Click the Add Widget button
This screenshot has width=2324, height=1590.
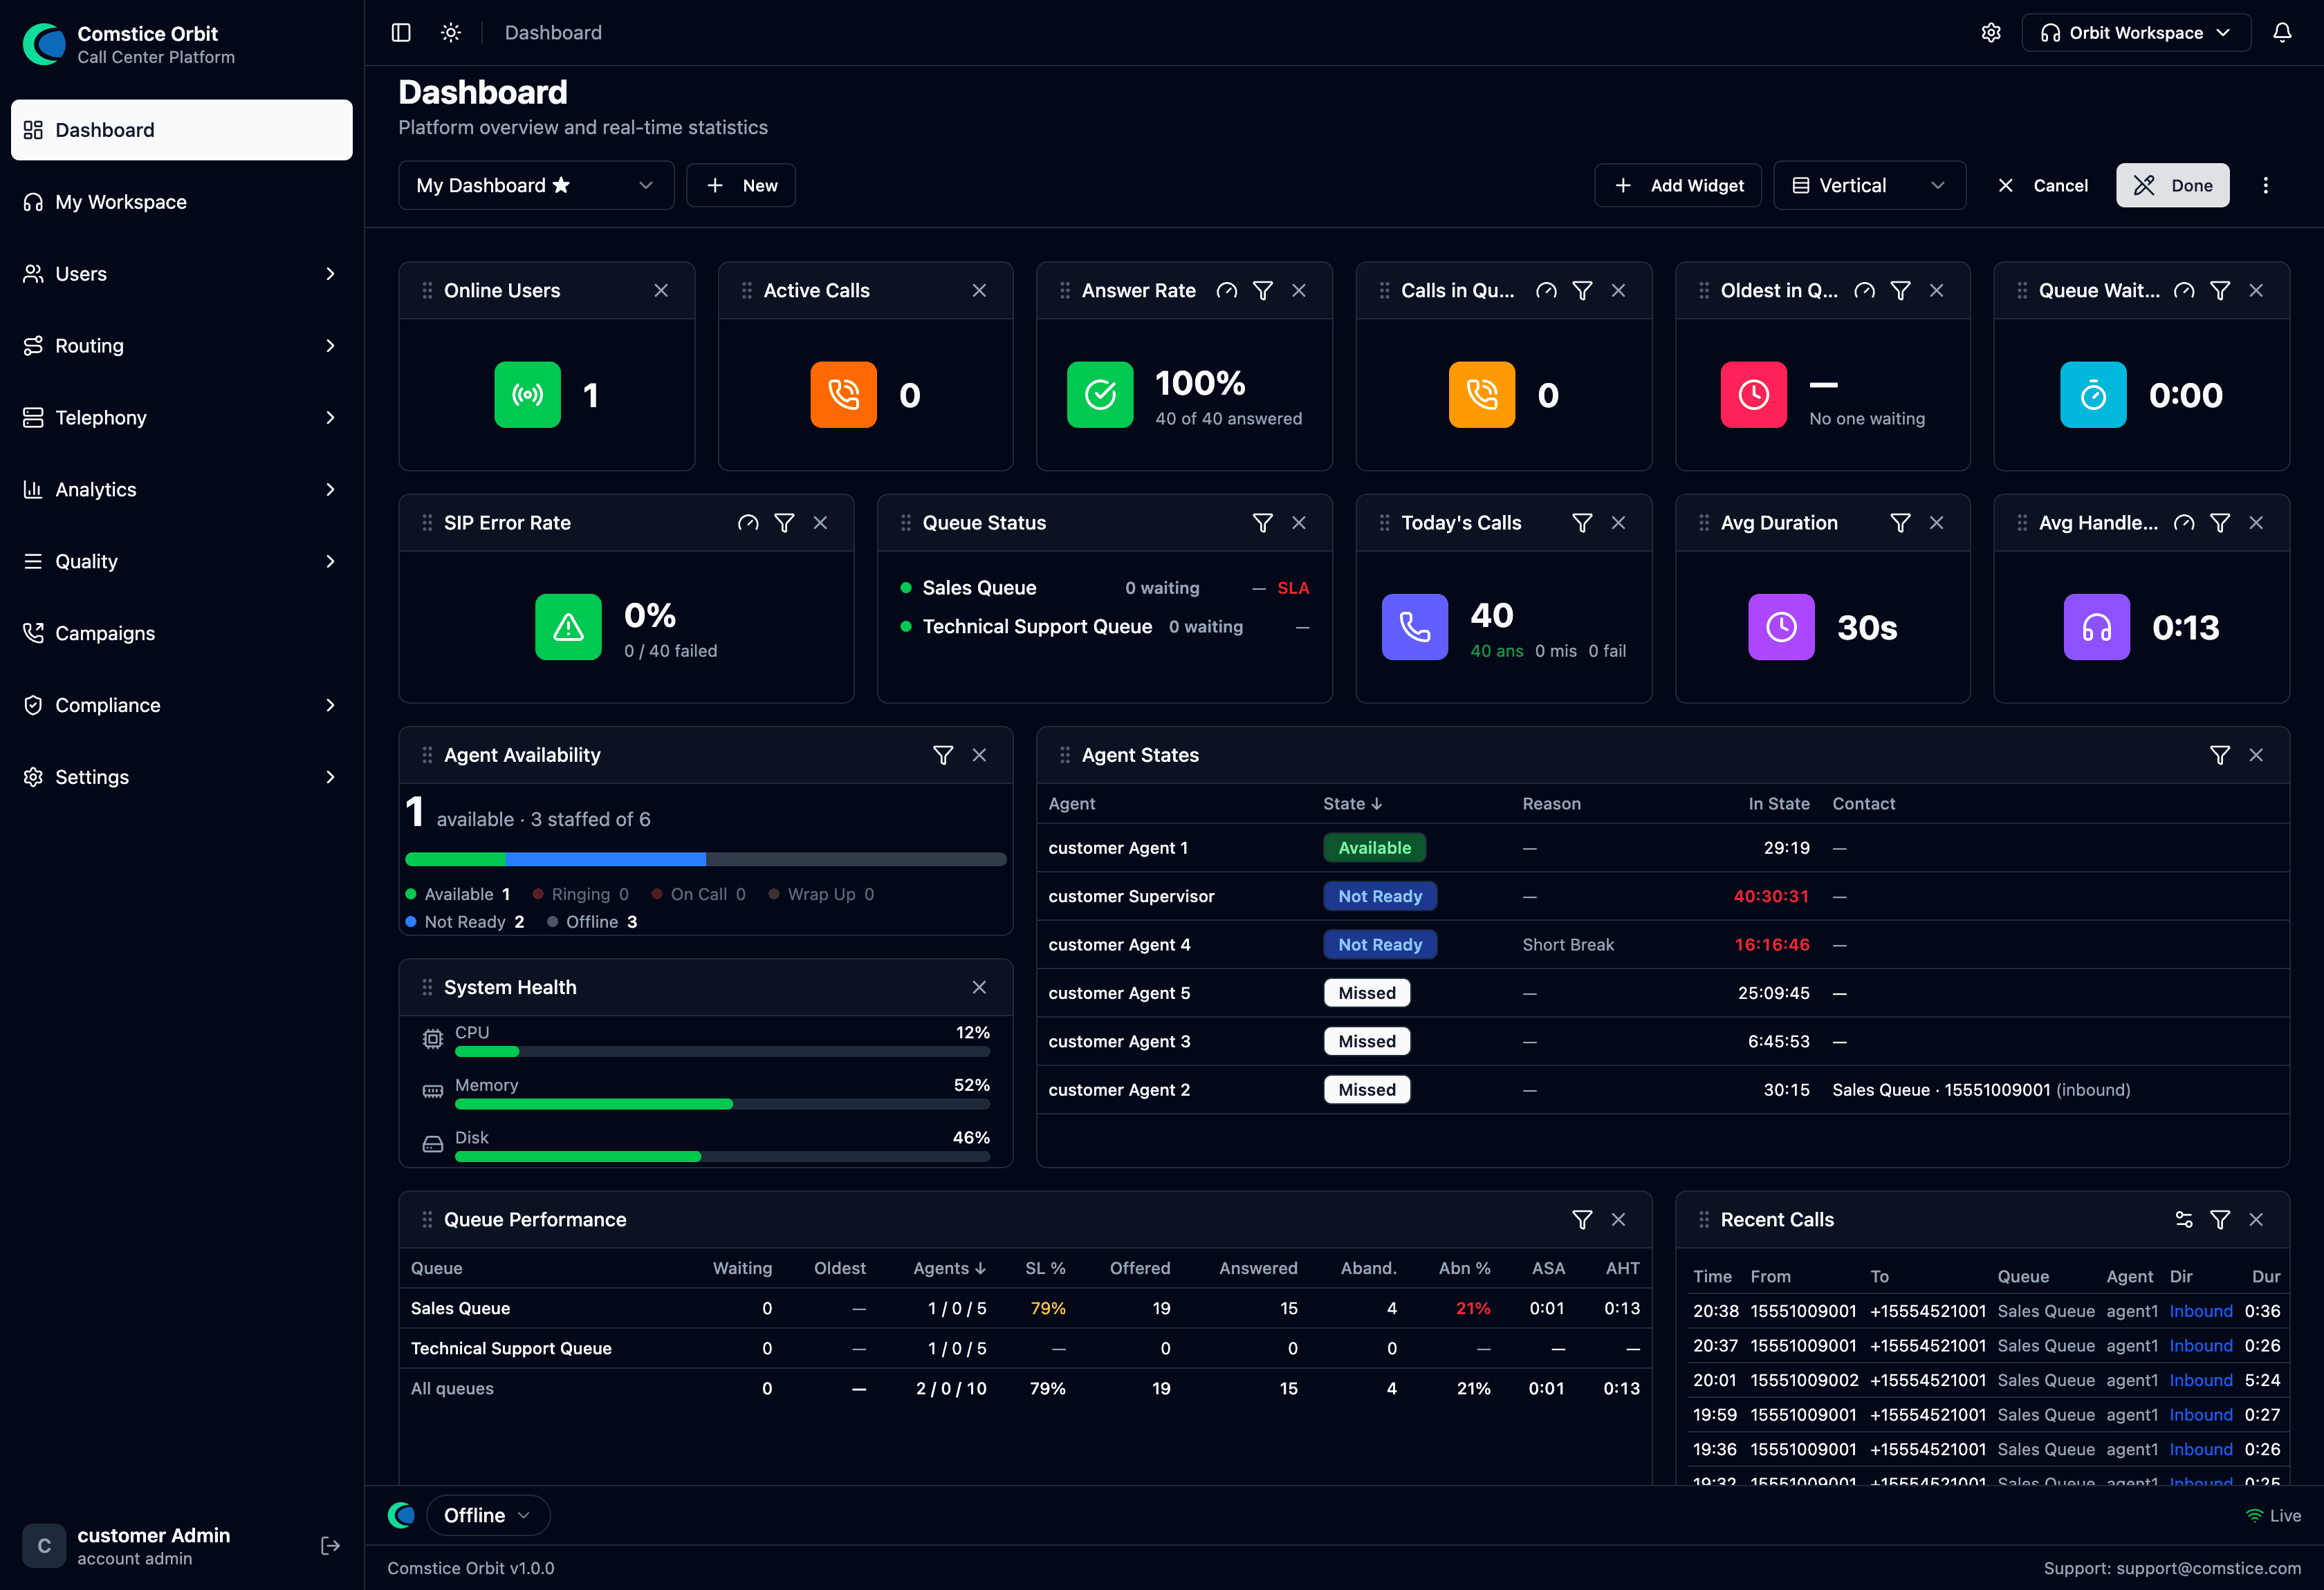tap(1678, 186)
